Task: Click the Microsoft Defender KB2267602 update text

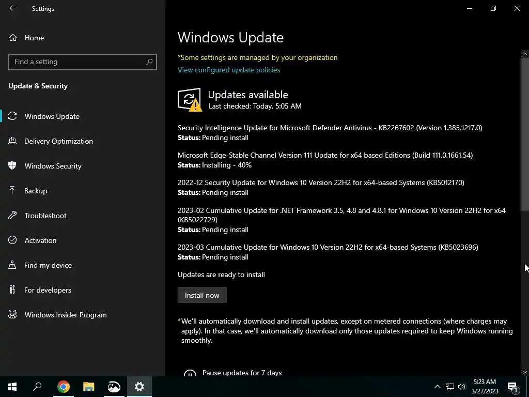Action: [330, 128]
